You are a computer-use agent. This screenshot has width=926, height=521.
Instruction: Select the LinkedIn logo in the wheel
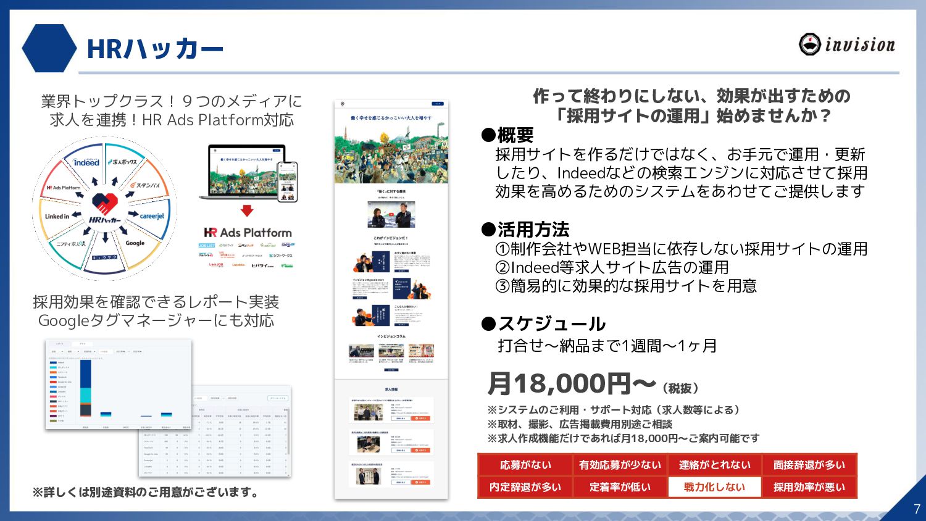[57, 216]
